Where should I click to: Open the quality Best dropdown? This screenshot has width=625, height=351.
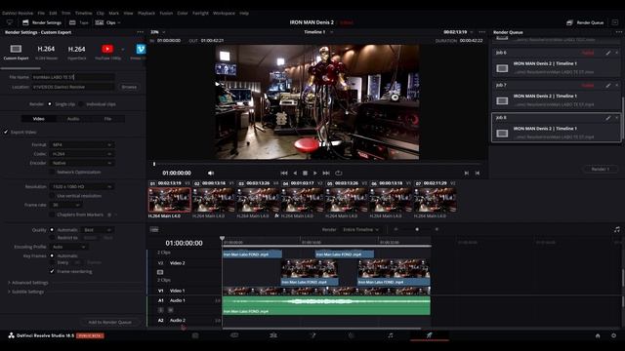coord(98,230)
